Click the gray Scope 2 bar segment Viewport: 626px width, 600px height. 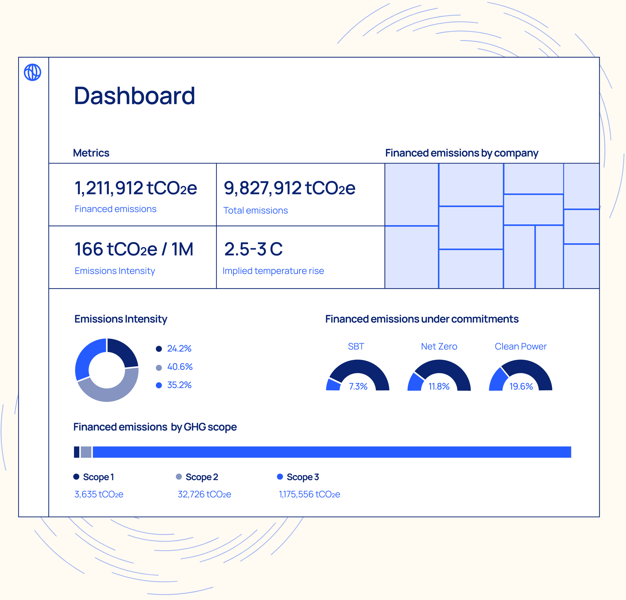coord(86,452)
